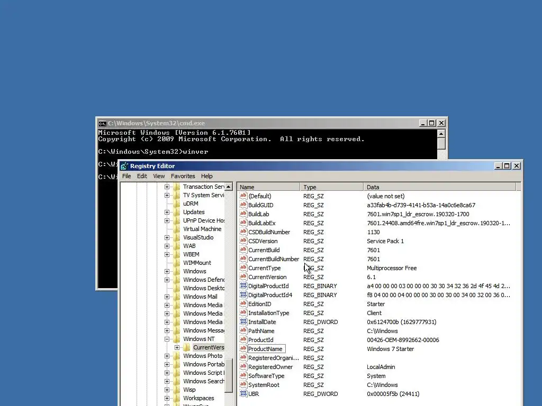Select the WIMMount key in the tree
542x406 pixels.
click(x=197, y=263)
